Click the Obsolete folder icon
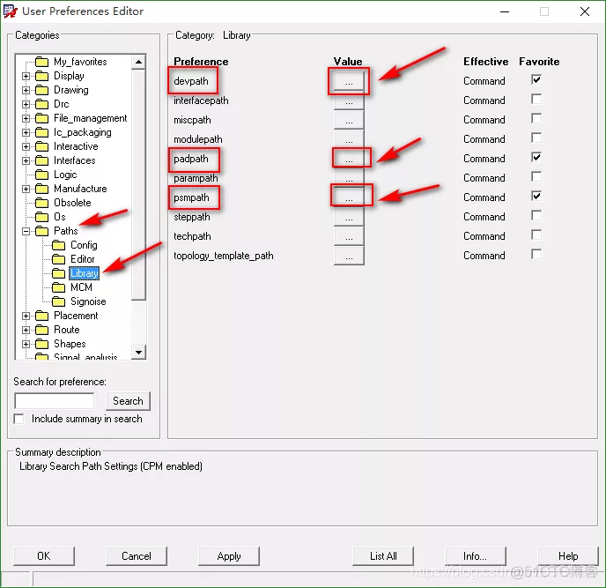 click(41, 203)
